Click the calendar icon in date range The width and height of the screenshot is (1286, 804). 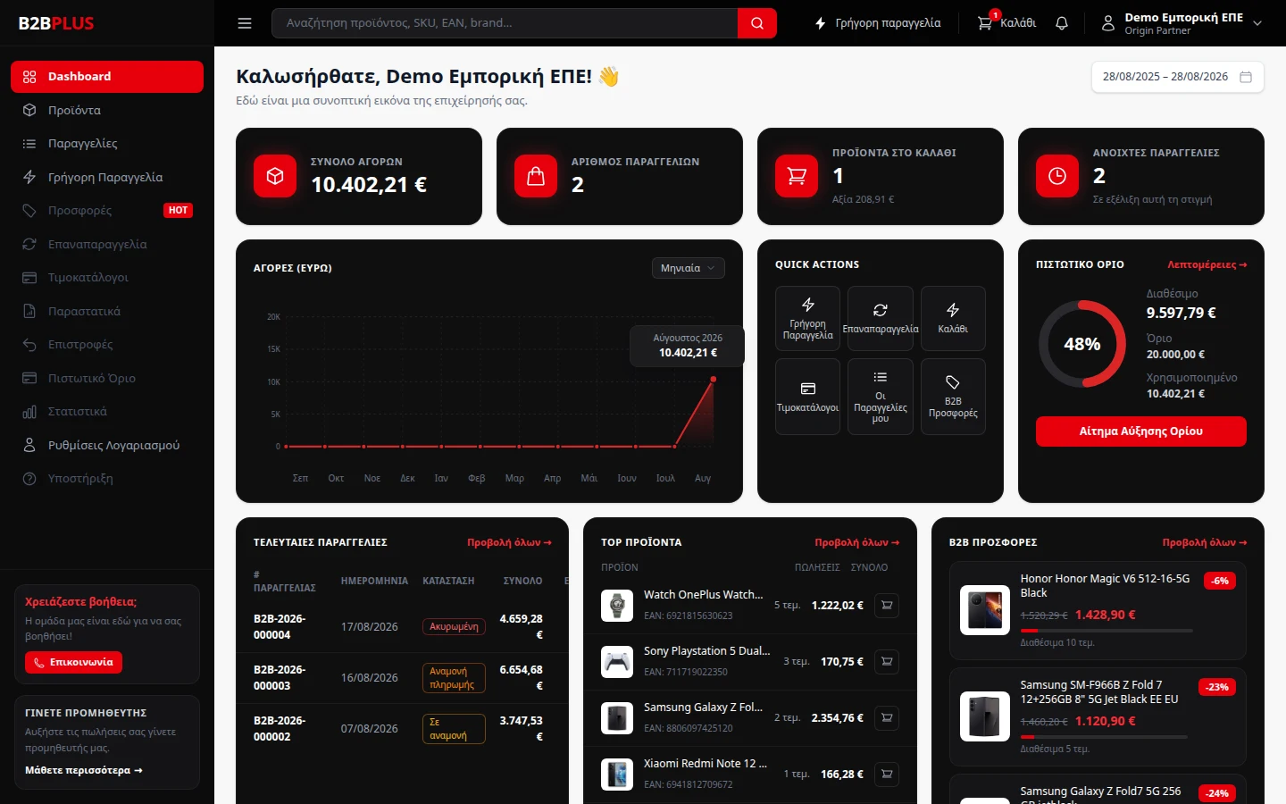[x=1246, y=77]
